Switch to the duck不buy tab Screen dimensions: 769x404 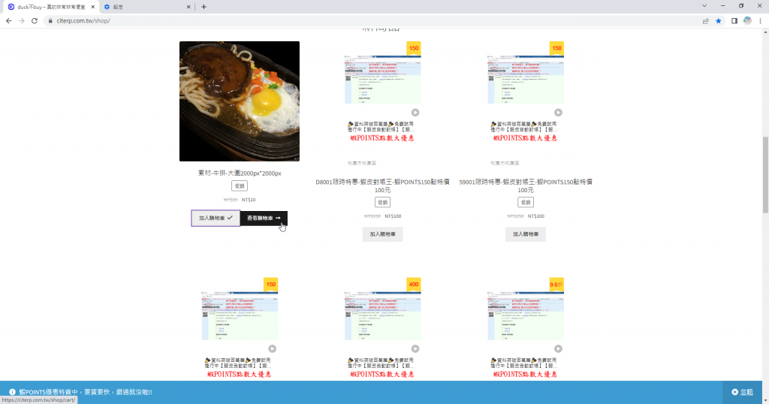49,7
